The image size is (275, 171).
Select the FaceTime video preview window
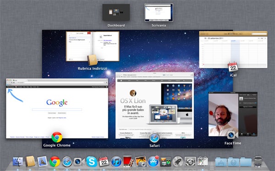click(x=233, y=114)
